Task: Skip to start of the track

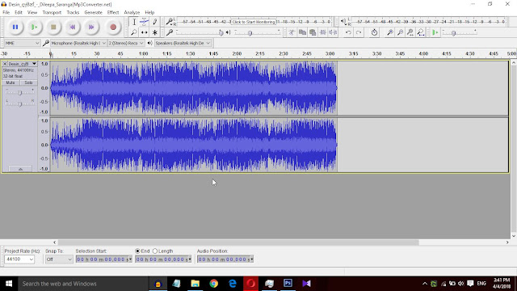Action: point(73,27)
